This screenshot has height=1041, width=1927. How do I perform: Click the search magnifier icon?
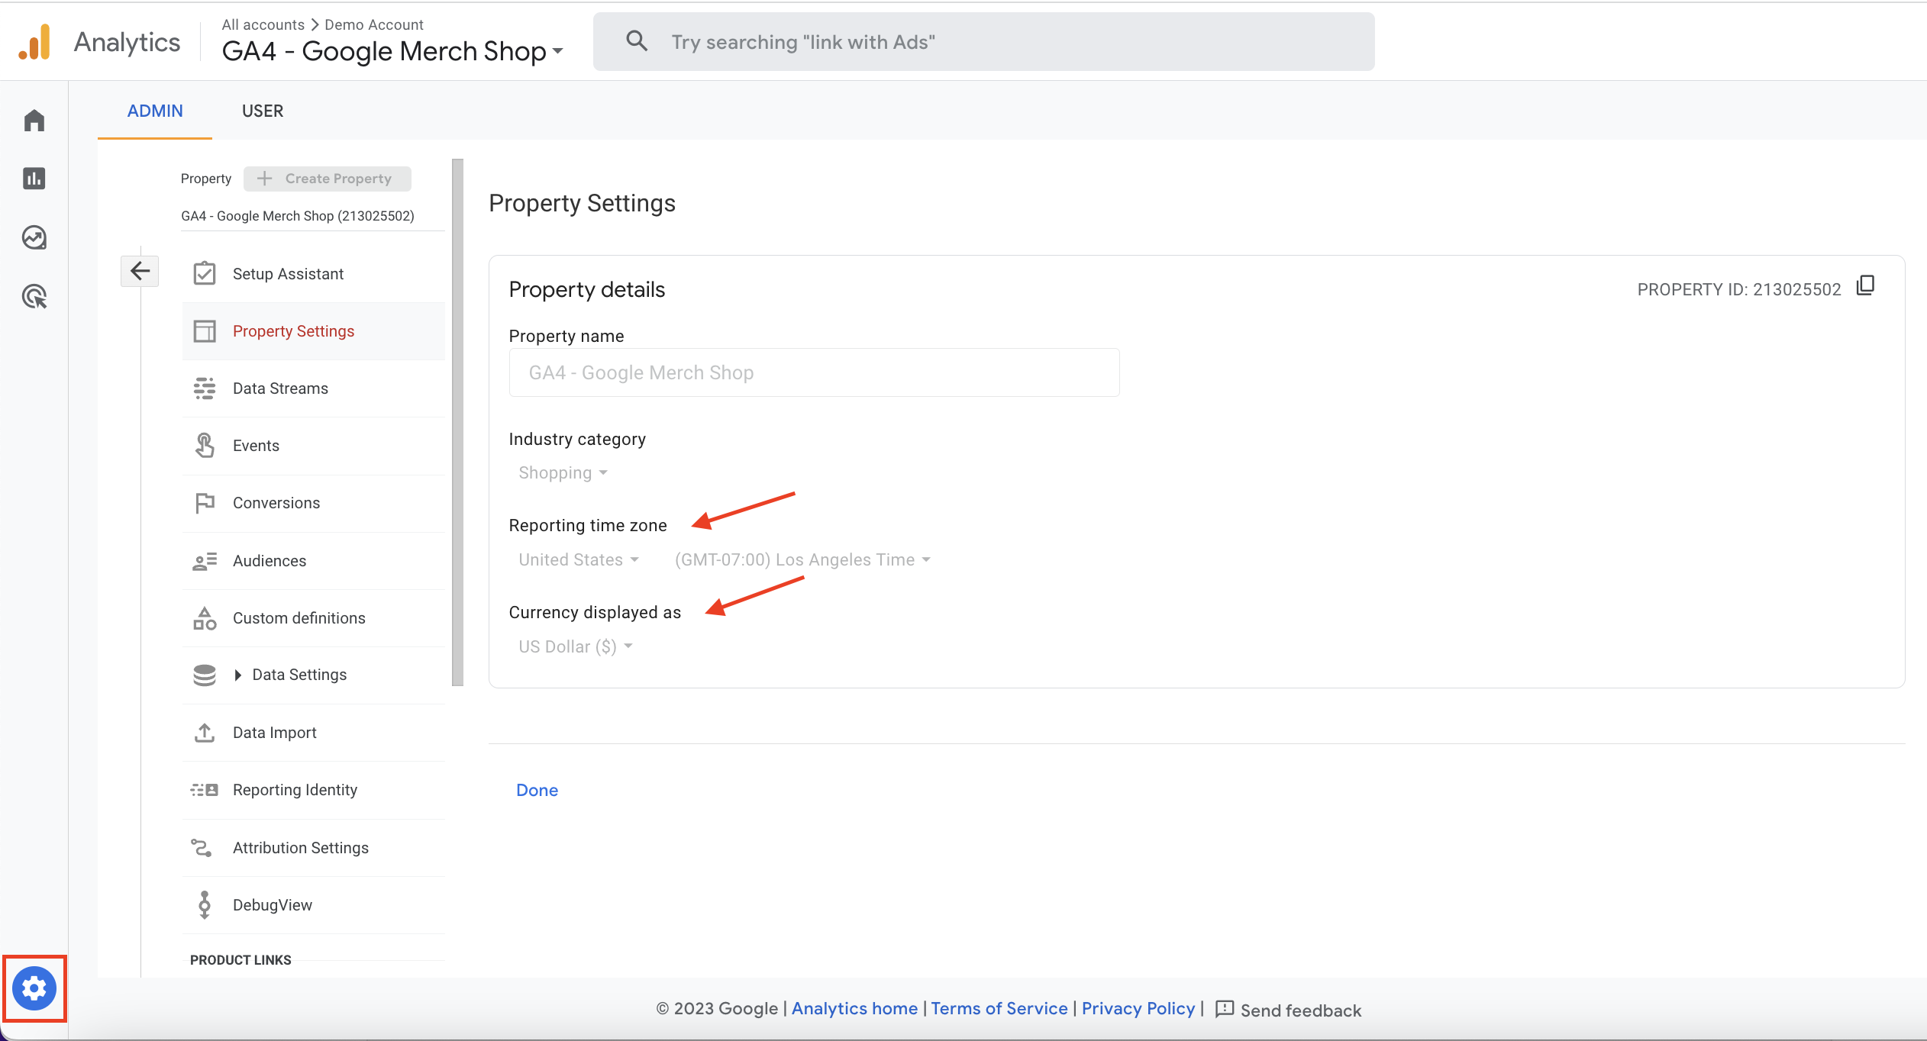pyautogui.click(x=637, y=41)
